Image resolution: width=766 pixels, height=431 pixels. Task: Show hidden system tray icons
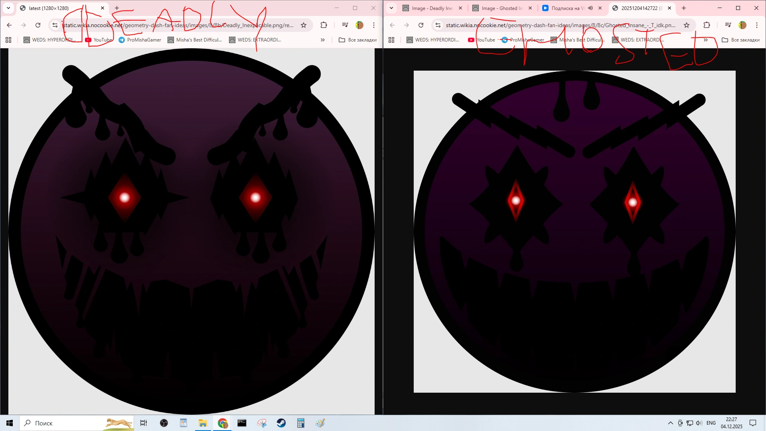[670, 423]
